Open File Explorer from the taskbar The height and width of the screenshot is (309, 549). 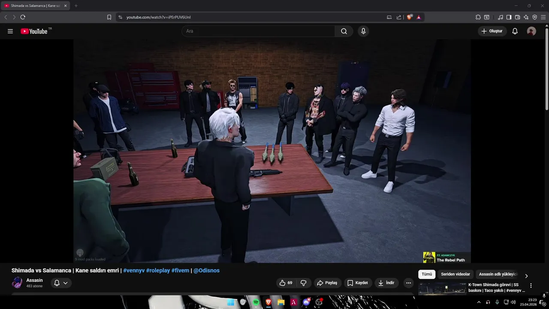[x=281, y=302]
